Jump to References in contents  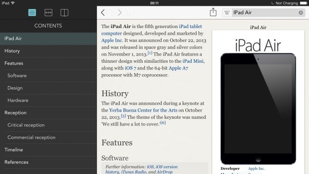[x=48, y=162]
